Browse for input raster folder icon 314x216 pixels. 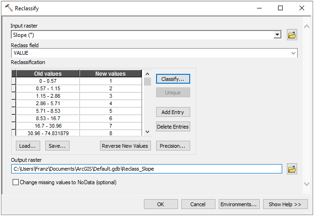coord(292,35)
